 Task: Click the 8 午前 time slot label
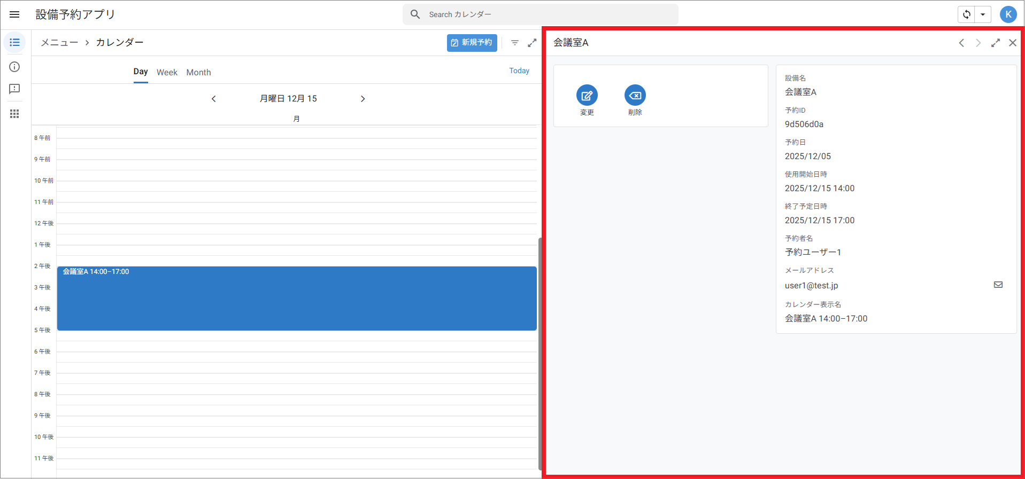42,138
